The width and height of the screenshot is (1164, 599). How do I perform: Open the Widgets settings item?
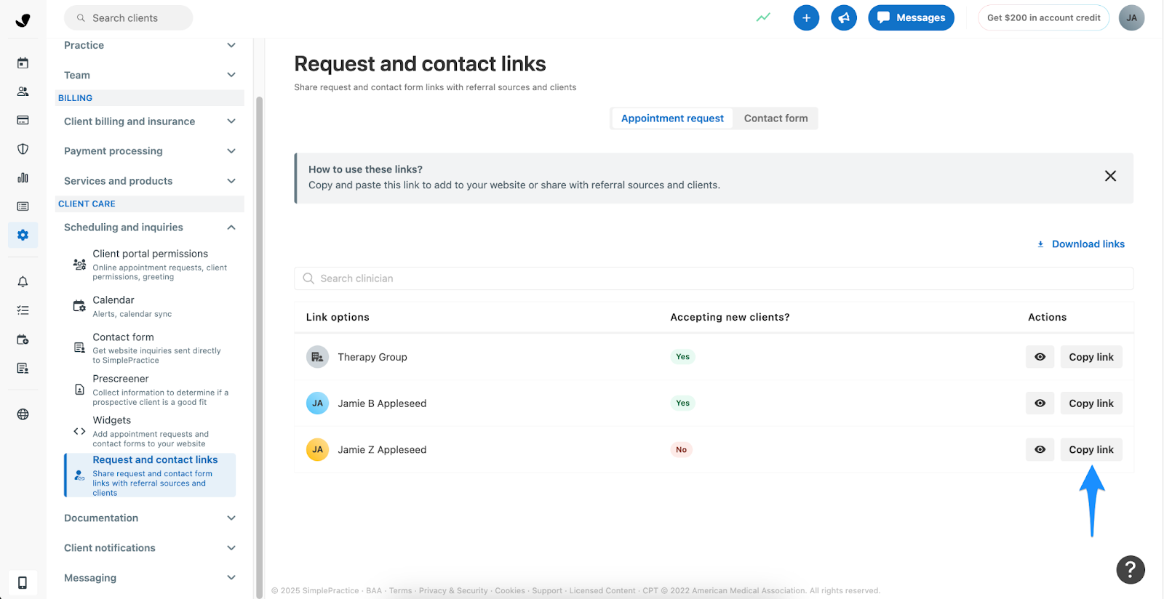pos(150,431)
